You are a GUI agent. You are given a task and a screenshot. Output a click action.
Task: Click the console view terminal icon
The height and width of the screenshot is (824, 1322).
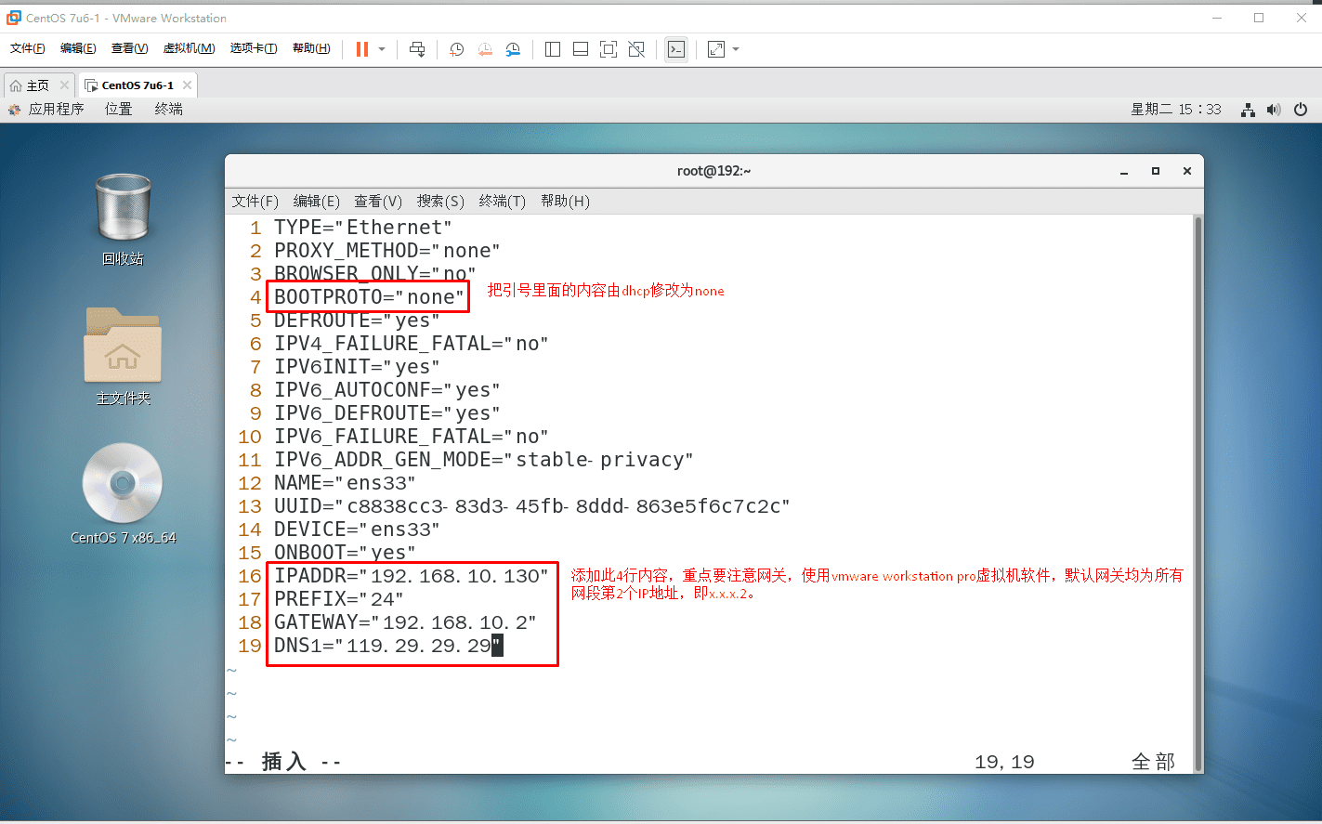click(676, 49)
